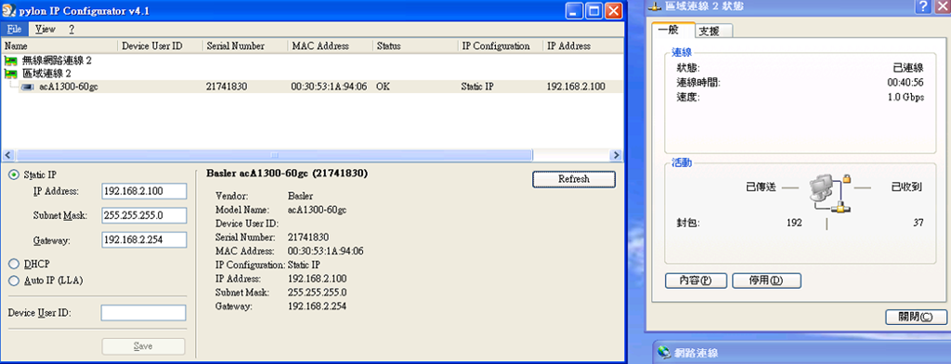Click Subnet Mask value 255.255.255.0 in details panel

pos(318,292)
